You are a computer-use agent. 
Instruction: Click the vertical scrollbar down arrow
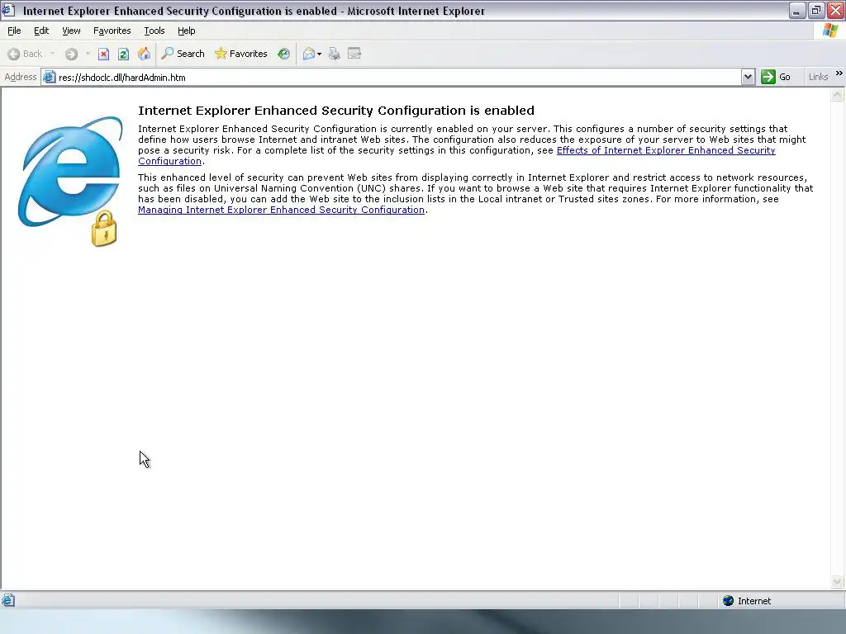(838, 581)
